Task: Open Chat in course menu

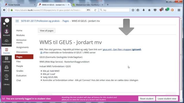Action: coord(18,80)
